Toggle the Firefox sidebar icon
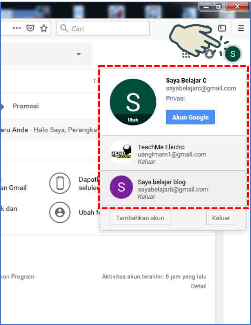251x325 pixels. coord(222,28)
